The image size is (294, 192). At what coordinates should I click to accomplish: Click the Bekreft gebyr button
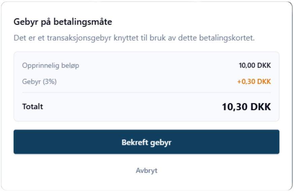tap(146, 142)
